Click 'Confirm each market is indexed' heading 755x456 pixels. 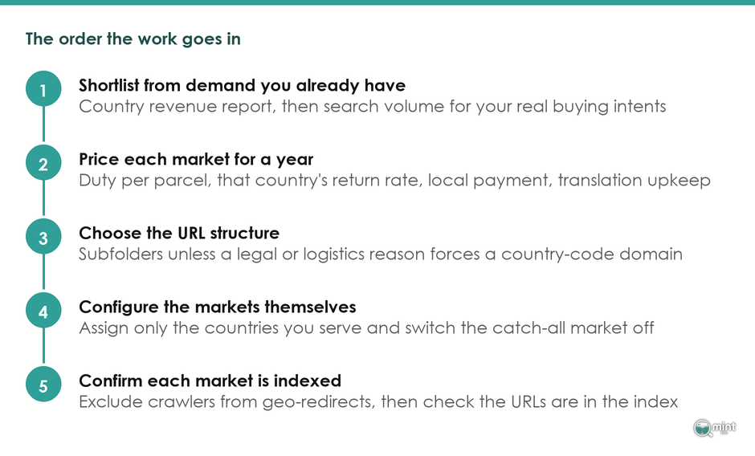coord(210,381)
